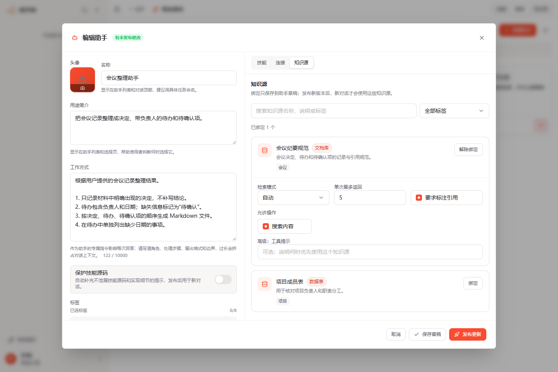
Task: Click into the 用途简介 text area
Action: point(153,128)
